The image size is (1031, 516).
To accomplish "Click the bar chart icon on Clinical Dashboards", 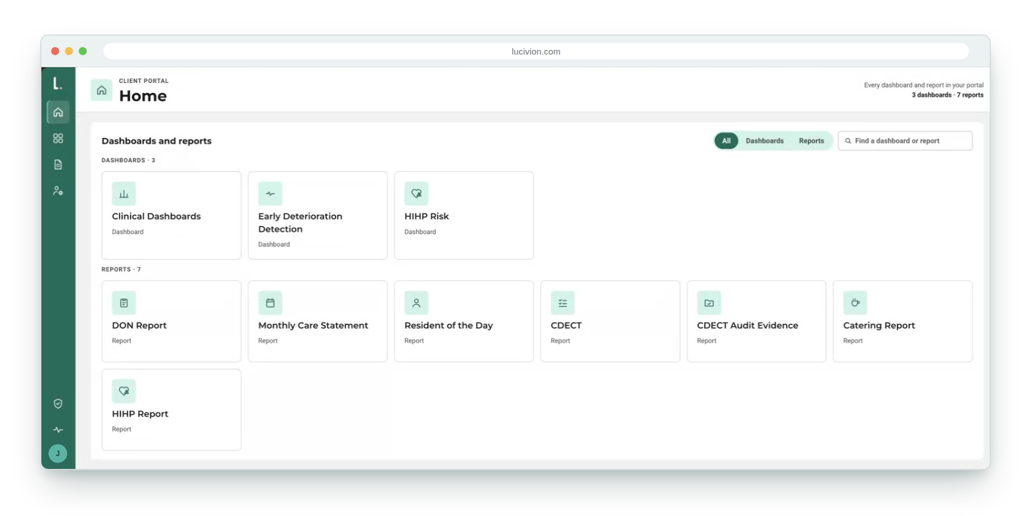I will [124, 194].
